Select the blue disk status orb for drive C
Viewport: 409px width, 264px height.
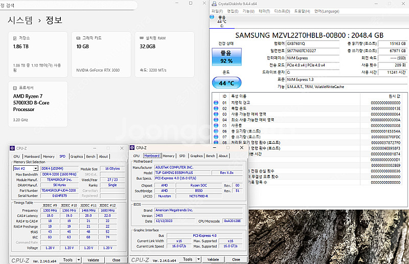click(x=212, y=17)
